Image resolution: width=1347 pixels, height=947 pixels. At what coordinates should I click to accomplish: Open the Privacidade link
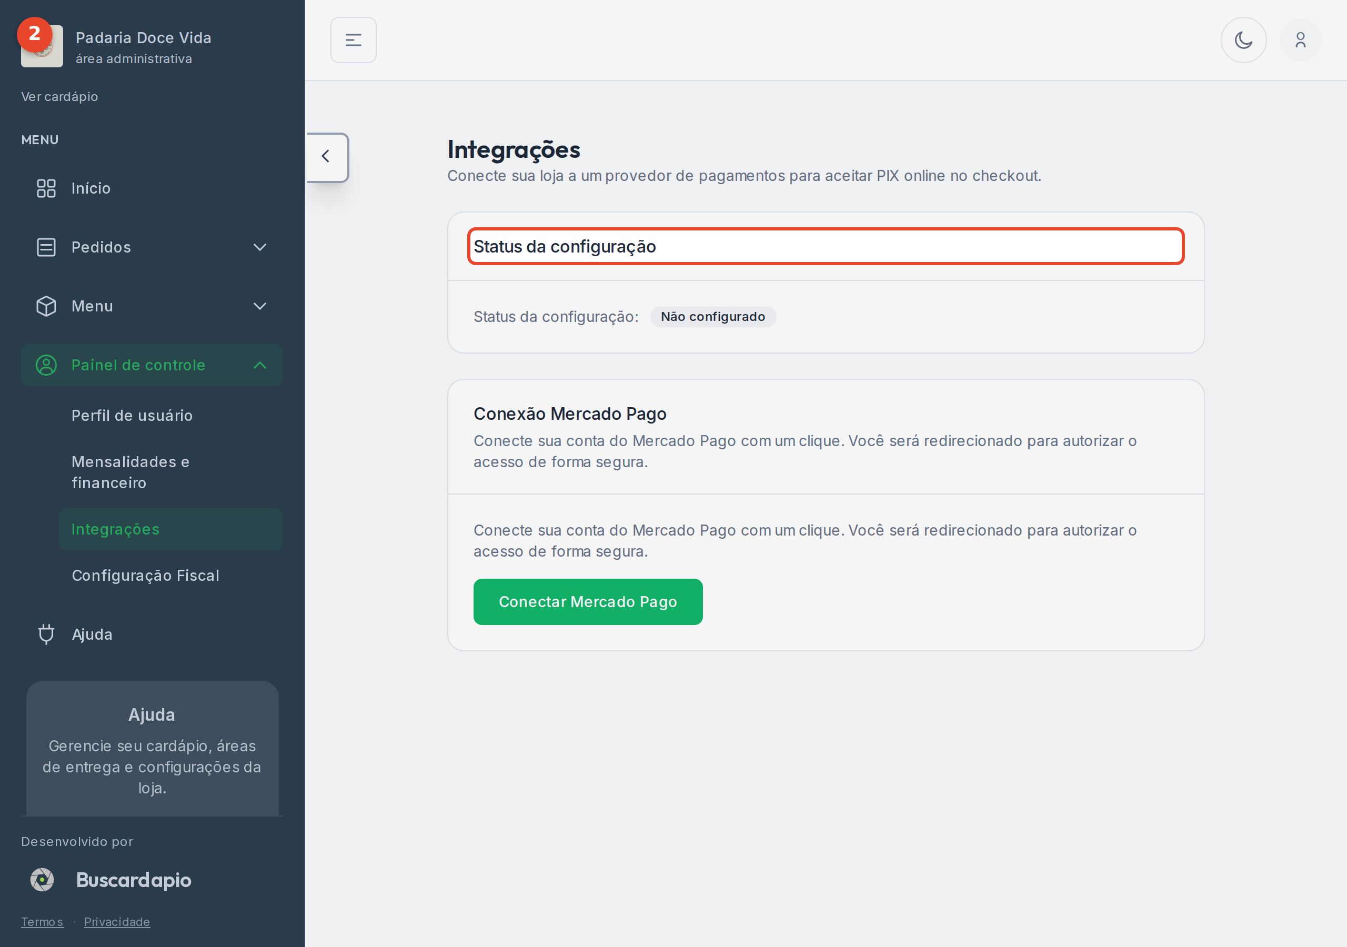coord(117,922)
